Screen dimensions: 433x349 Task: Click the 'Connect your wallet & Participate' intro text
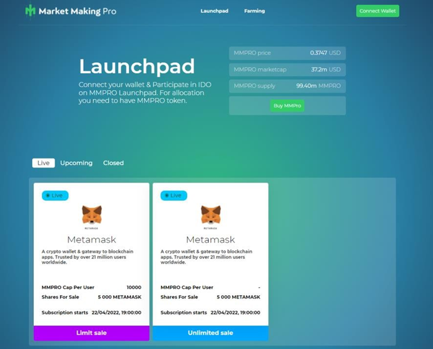coord(145,92)
